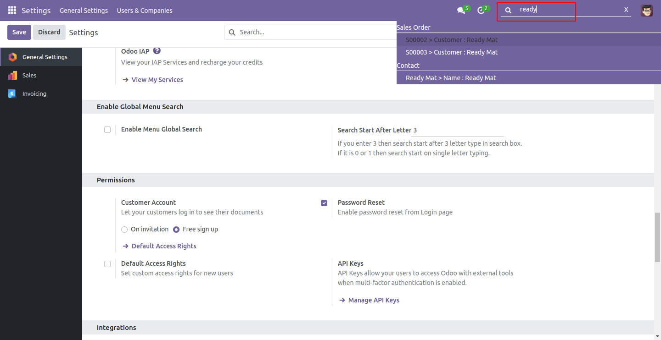Clear the global search with the X button
Image resolution: width=661 pixels, height=340 pixels.
pos(626,10)
